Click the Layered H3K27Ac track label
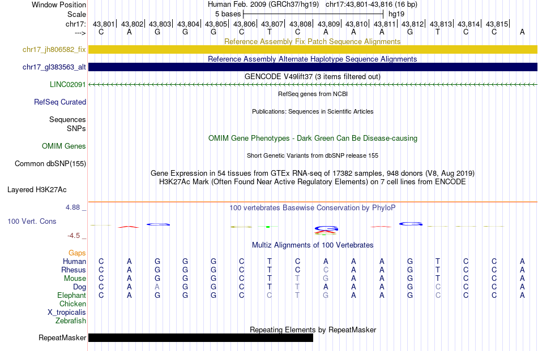538x351 pixels. (37, 190)
